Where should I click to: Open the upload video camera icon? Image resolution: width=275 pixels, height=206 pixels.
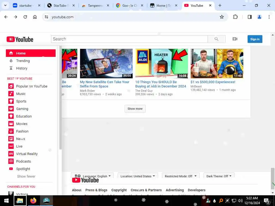coord(235,39)
